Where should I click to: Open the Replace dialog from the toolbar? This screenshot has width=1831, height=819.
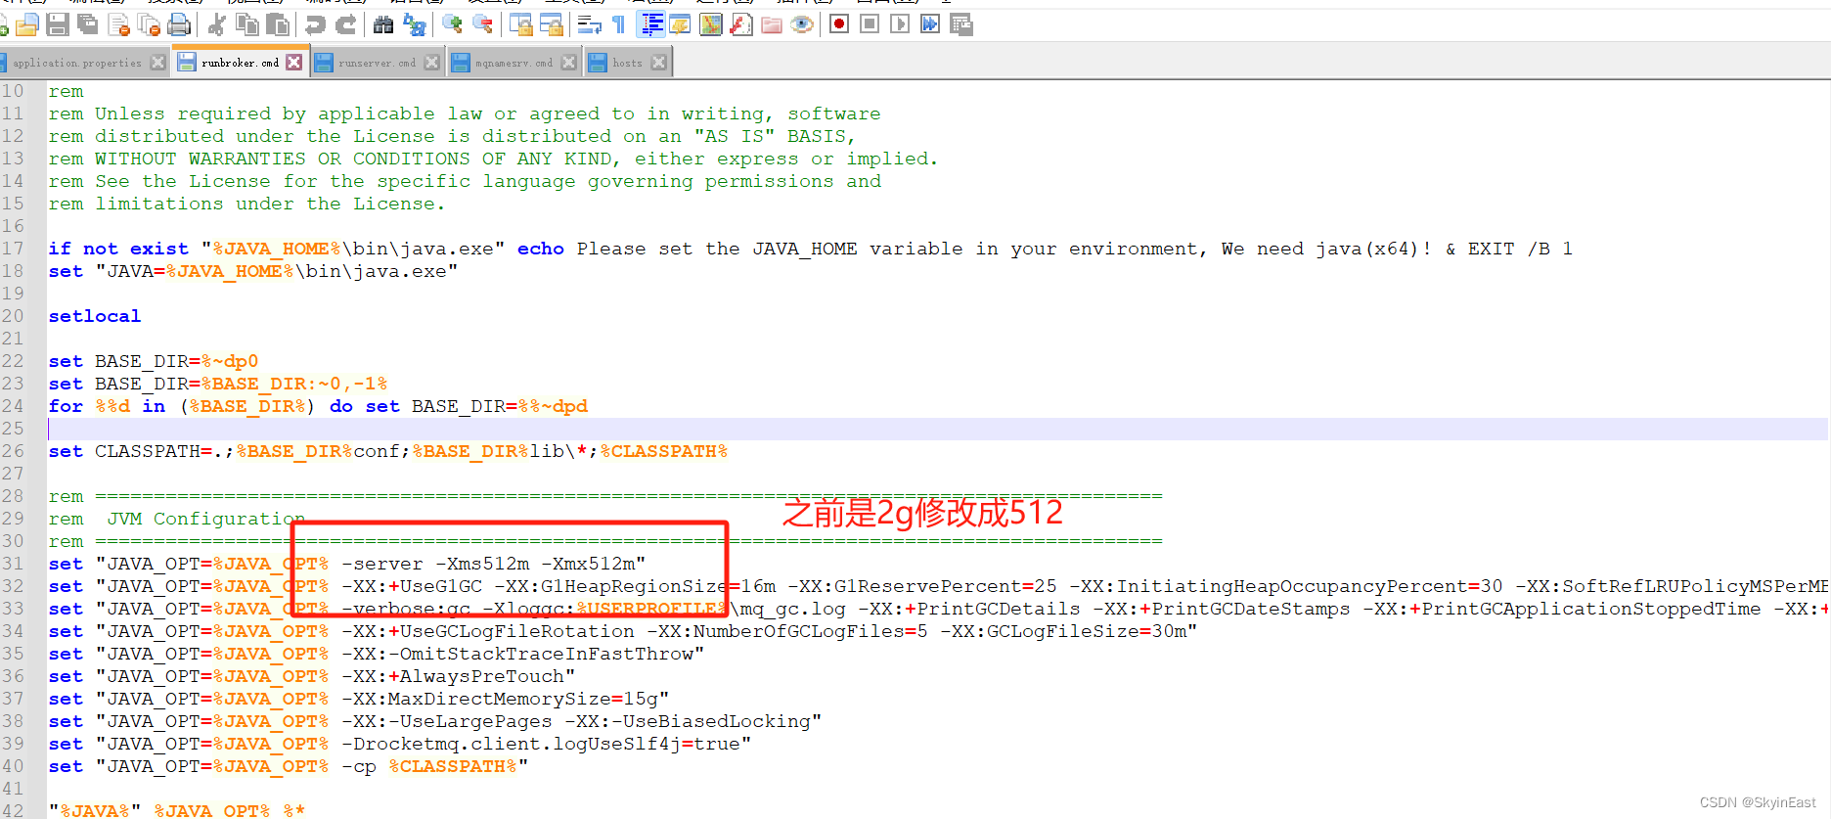415,24
